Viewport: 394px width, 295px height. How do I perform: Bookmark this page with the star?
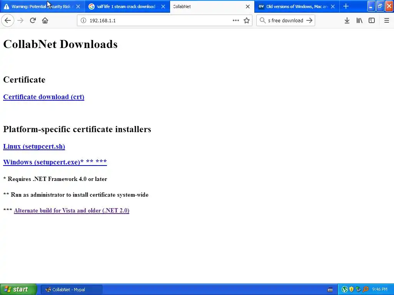point(247,20)
